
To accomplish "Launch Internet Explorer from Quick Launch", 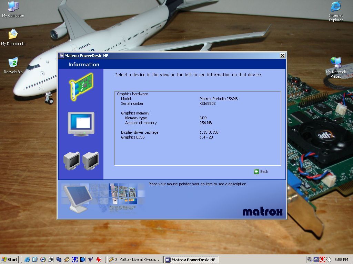I will coord(27,260).
